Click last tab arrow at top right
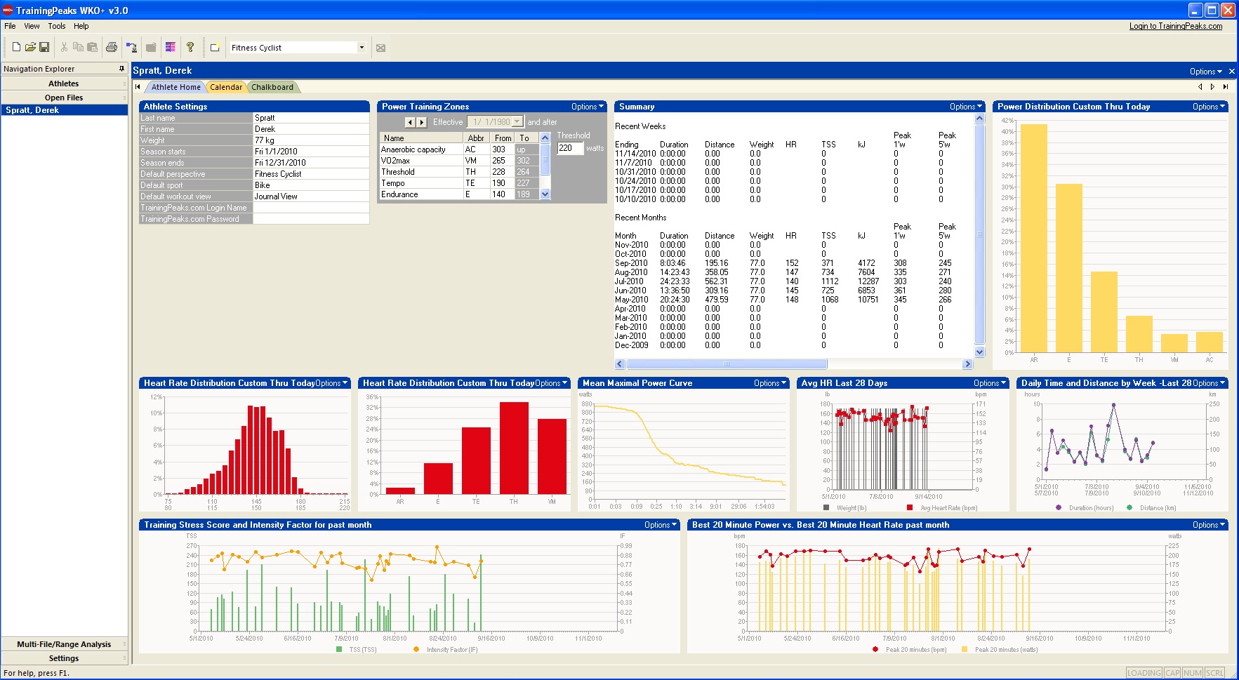Image resolution: width=1239 pixels, height=680 pixels. click(x=1225, y=87)
